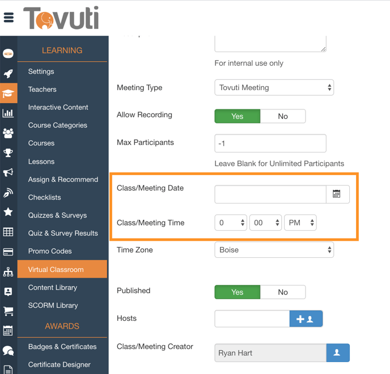Open the bar chart reports icon
Screen dimensions: 390x374
(x=8, y=113)
